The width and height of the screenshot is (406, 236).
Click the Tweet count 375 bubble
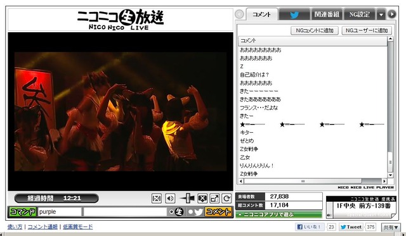coord(370,227)
